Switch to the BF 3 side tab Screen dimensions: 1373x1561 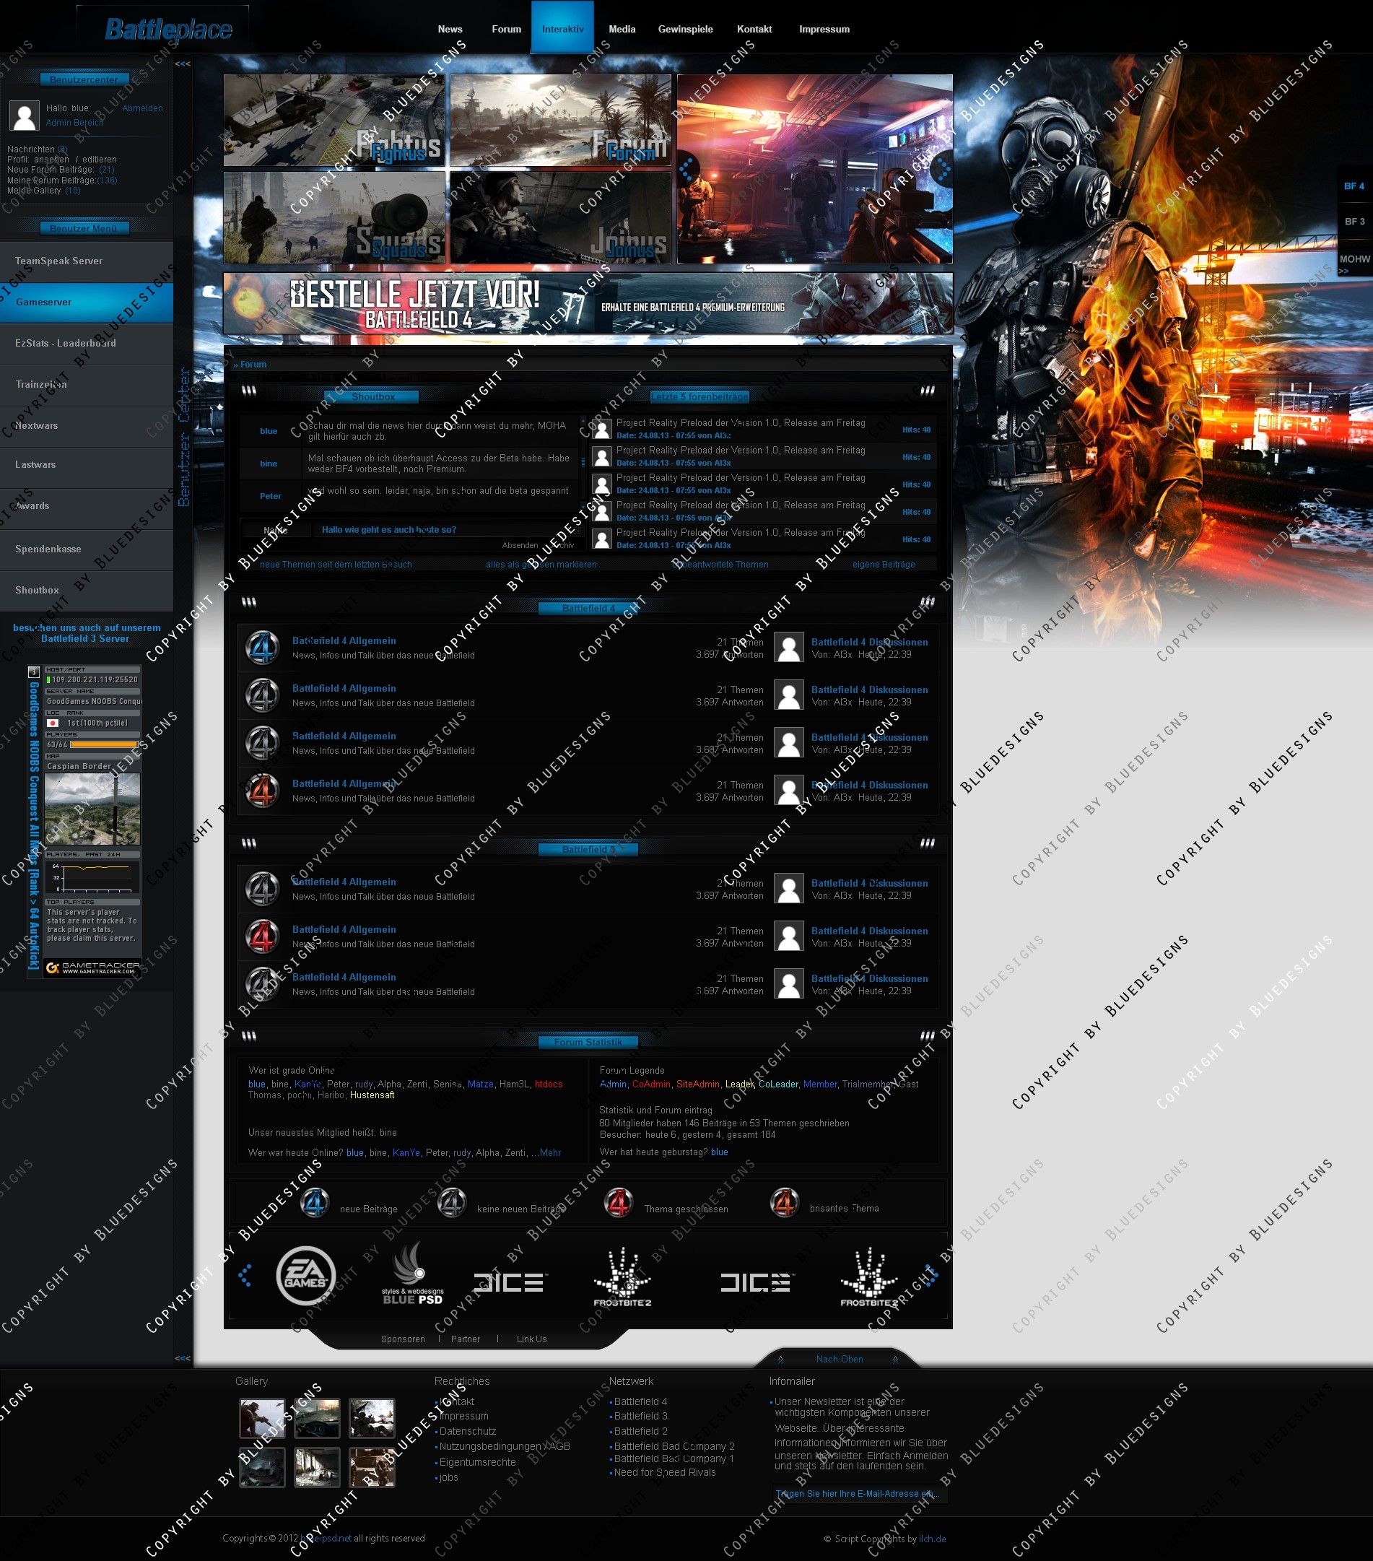coord(1355,222)
